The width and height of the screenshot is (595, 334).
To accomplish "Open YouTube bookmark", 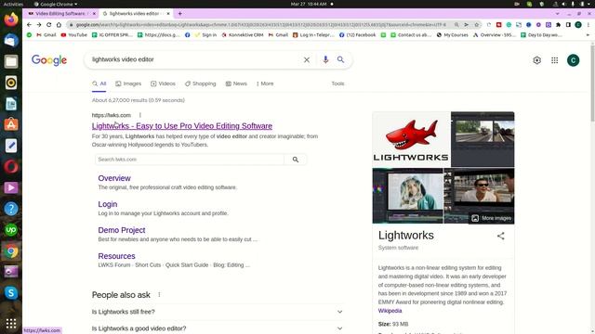I will [74, 35].
